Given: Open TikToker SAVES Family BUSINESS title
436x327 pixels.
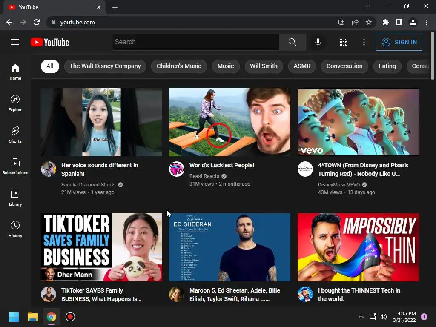Looking at the screenshot, I should 101,295.
